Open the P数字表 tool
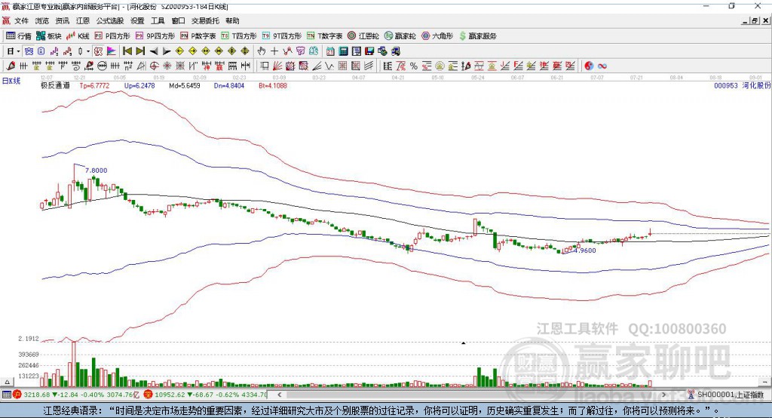The image size is (772, 418). tap(198, 36)
